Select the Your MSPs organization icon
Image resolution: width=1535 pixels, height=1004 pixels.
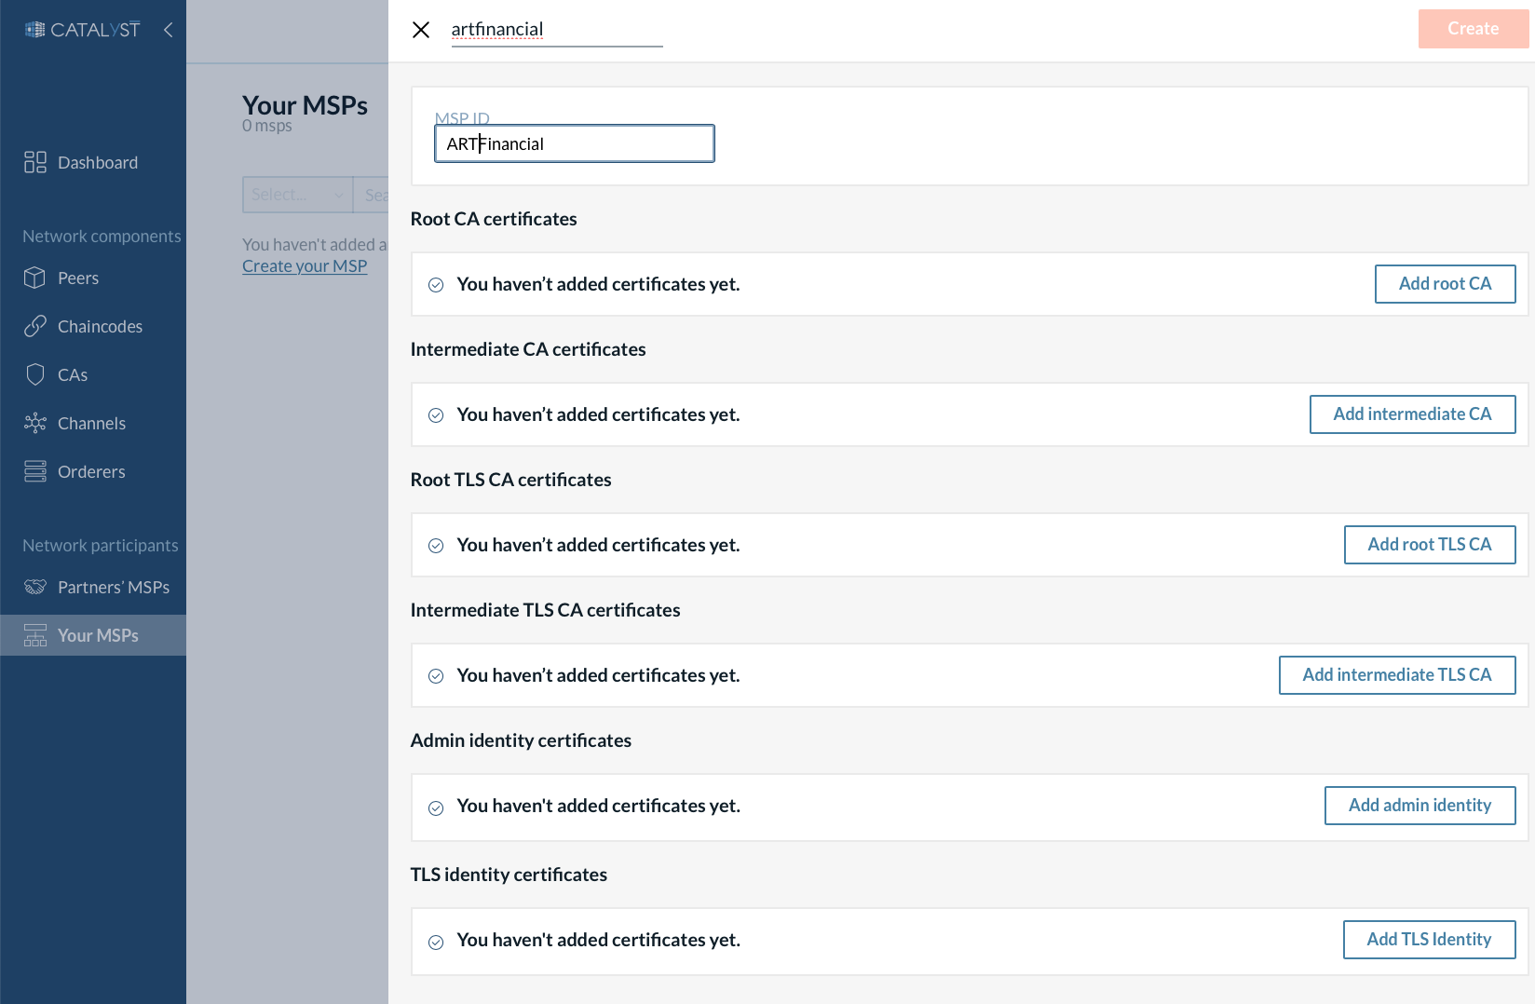tap(34, 635)
